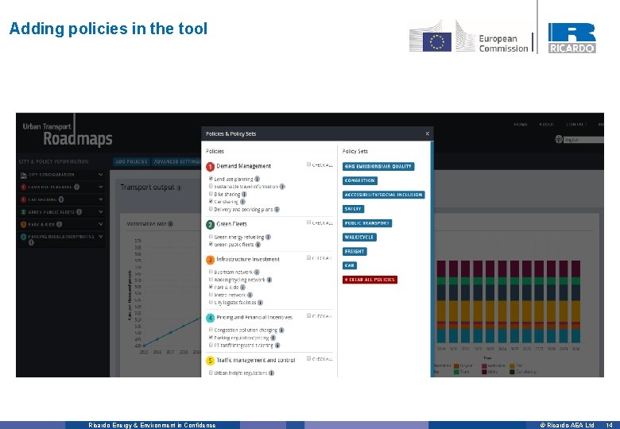Expand City Configuration section
Image resolution: width=620 pixels, height=429 pixels.
[101, 175]
